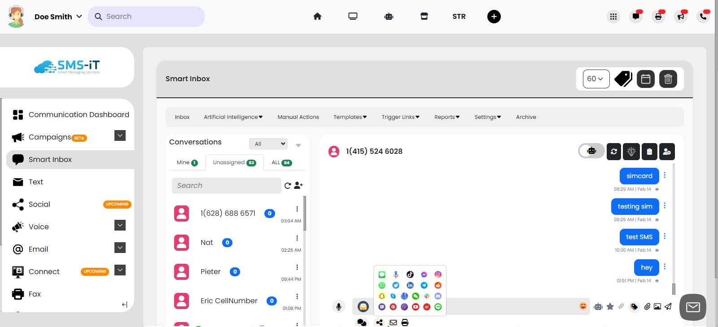Choose the LinkedIn icon in the popup
The height and width of the screenshot is (327, 718).
pos(410,285)
